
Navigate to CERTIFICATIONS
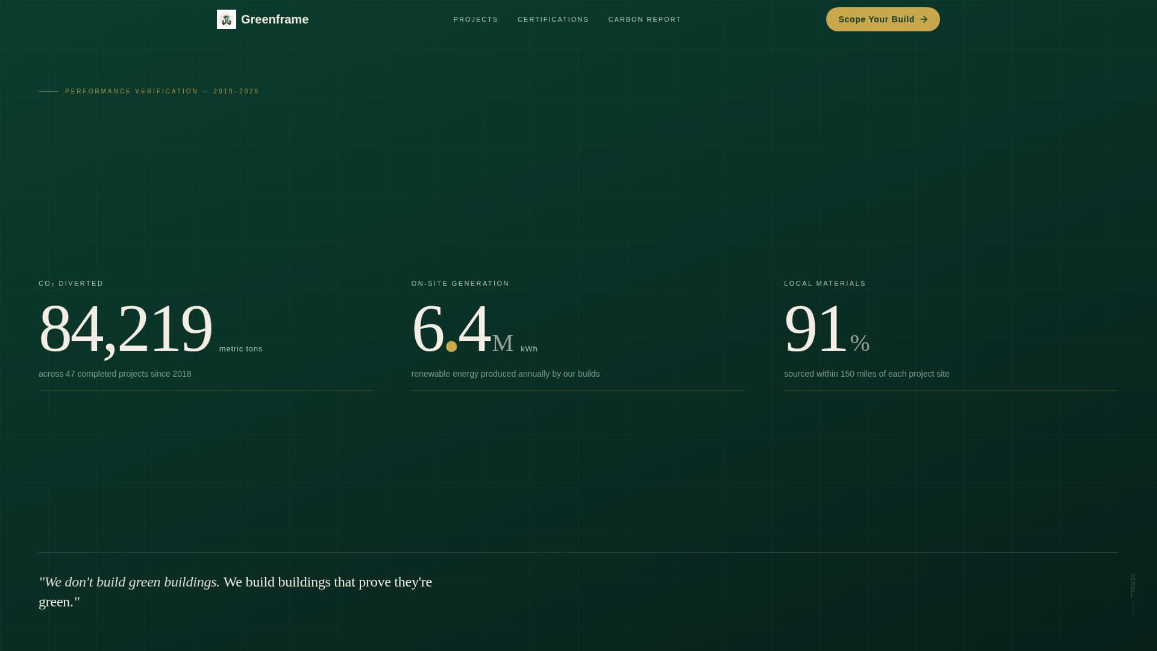pos(553,19)
